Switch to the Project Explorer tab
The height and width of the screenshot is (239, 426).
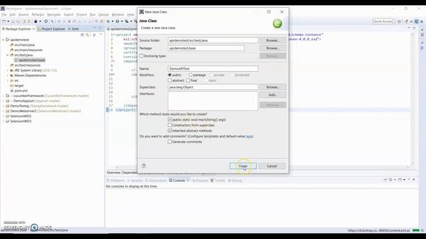tap(52, 29)
